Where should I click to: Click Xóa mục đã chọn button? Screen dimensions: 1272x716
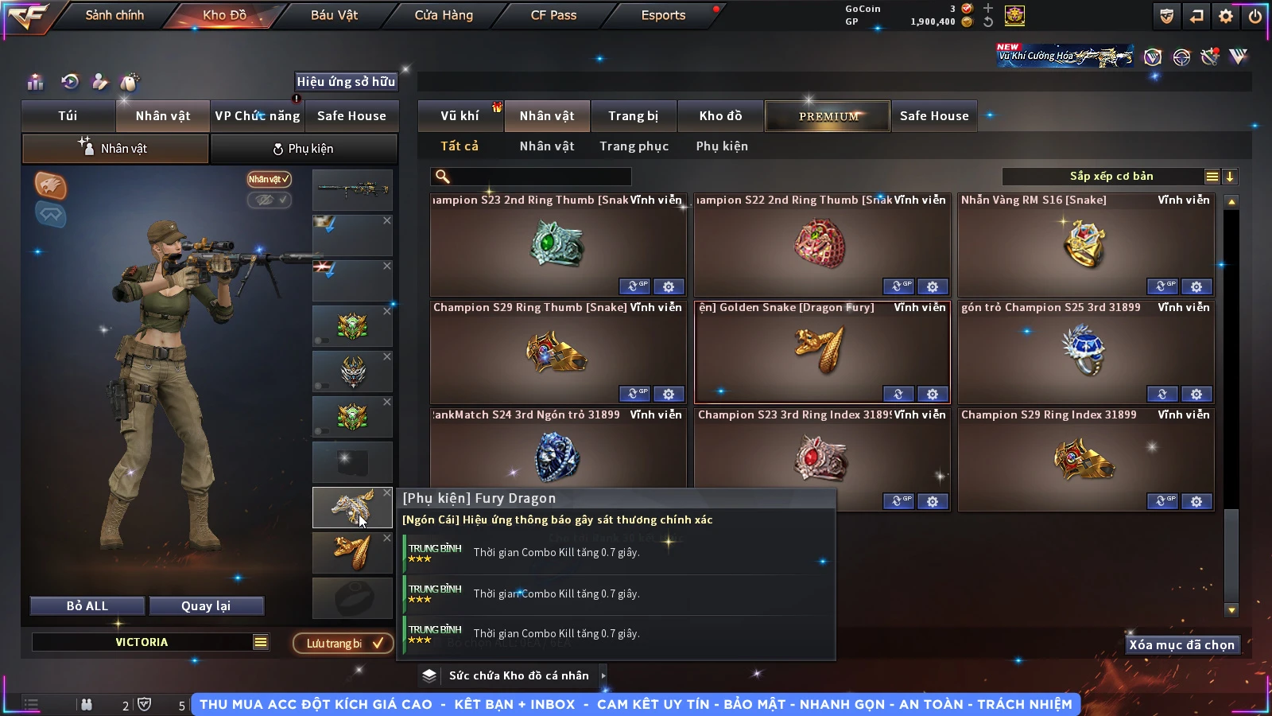pos(1182,644)
